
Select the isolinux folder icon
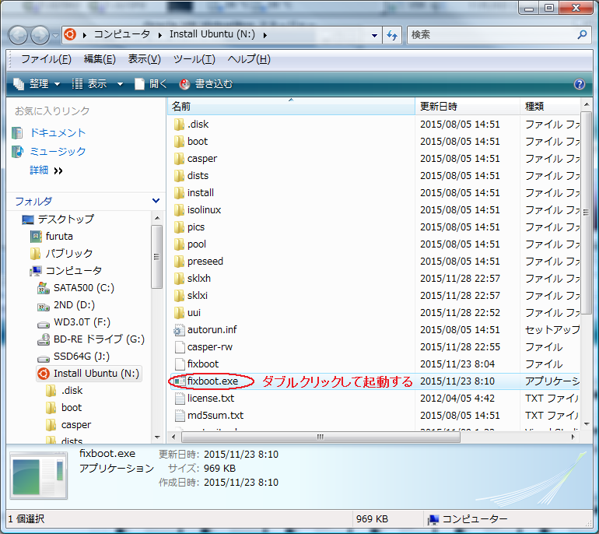click(179, 210)
